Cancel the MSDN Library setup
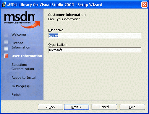The height and width of the screenshot is (114, 149). click(104, 107)
